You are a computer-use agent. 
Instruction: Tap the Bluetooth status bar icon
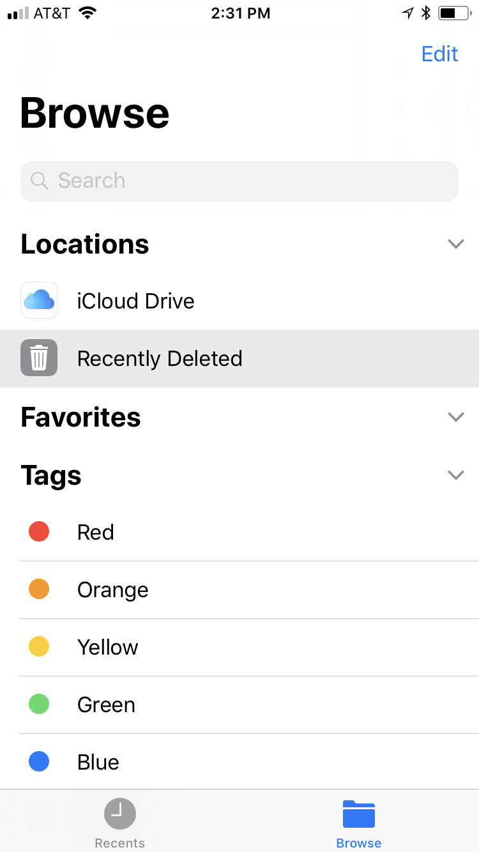(426, 13)
